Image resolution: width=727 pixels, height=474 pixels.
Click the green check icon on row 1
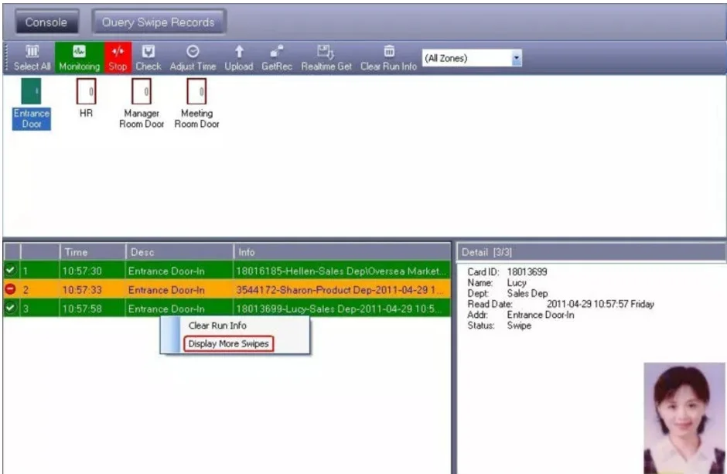[11, 270]
